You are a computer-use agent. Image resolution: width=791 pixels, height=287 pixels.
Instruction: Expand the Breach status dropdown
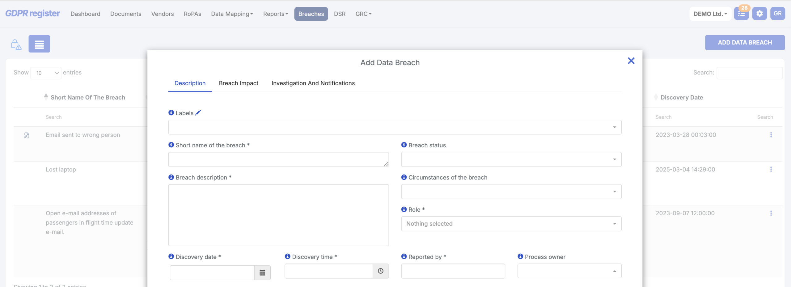(511, 159)
